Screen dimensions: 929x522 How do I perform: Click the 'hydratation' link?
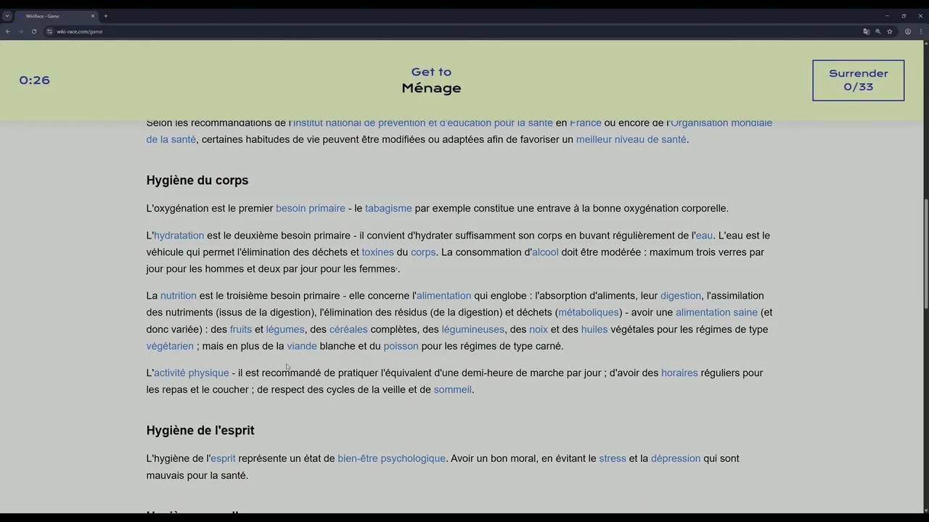[x=179, y=235]
